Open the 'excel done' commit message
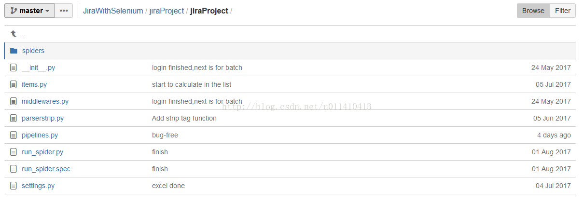584x203 pixels. pyautogui.click(x=168, y=186)
